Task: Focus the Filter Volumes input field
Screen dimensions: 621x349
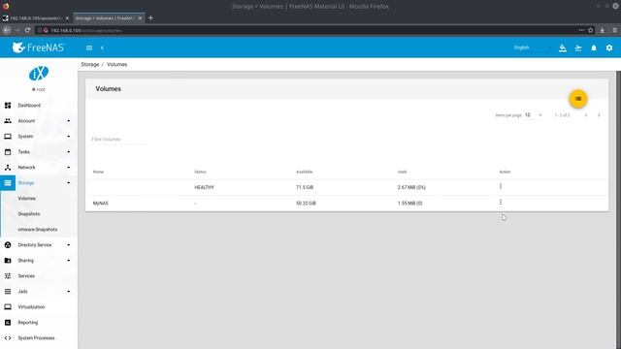Action: [118, 140]
